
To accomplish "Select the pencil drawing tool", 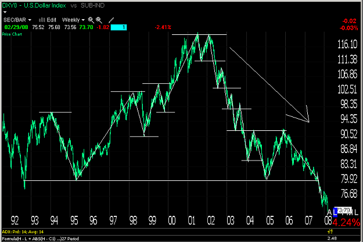I will [x=112, y=20].
